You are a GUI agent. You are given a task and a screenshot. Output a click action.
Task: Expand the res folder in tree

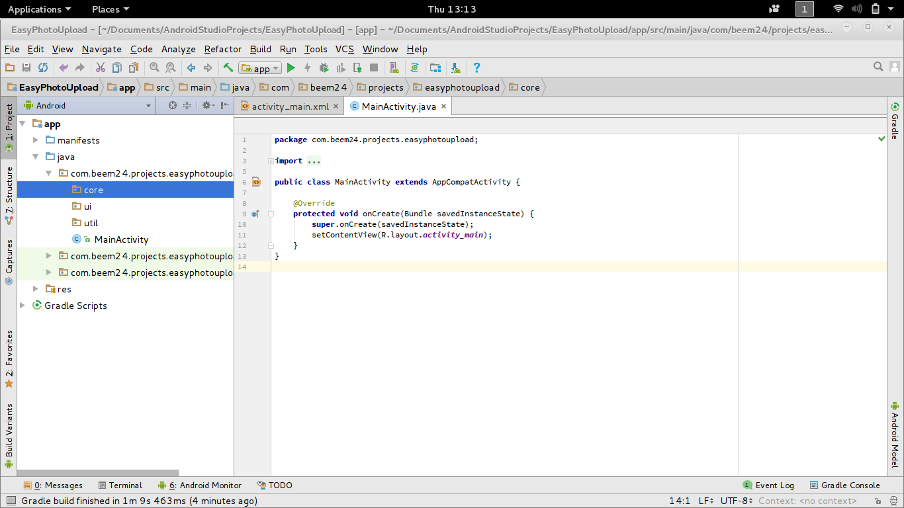pos(36,290)
